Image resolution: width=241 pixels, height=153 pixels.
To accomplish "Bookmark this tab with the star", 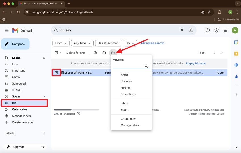I will 209,12.
